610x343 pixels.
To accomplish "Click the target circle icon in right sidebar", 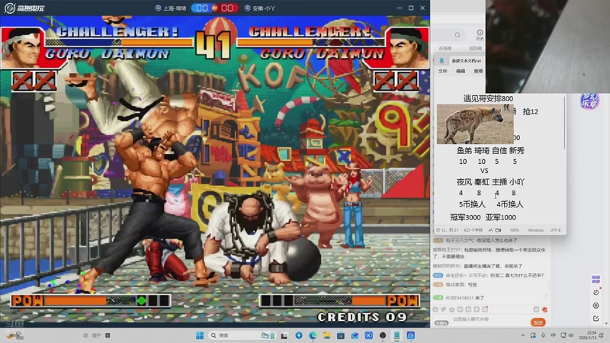I will pyautogui.click(x=596, y=306).
